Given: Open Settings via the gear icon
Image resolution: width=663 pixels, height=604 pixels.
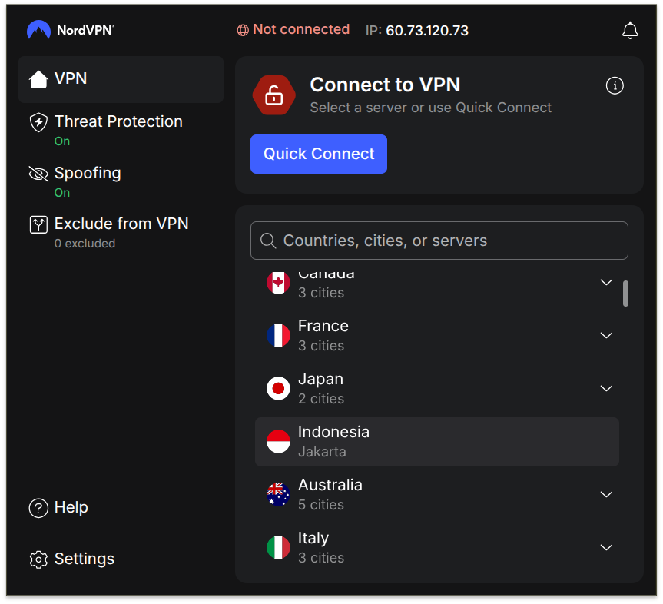Looking at the screenshot, I should (x=38, y=559).
